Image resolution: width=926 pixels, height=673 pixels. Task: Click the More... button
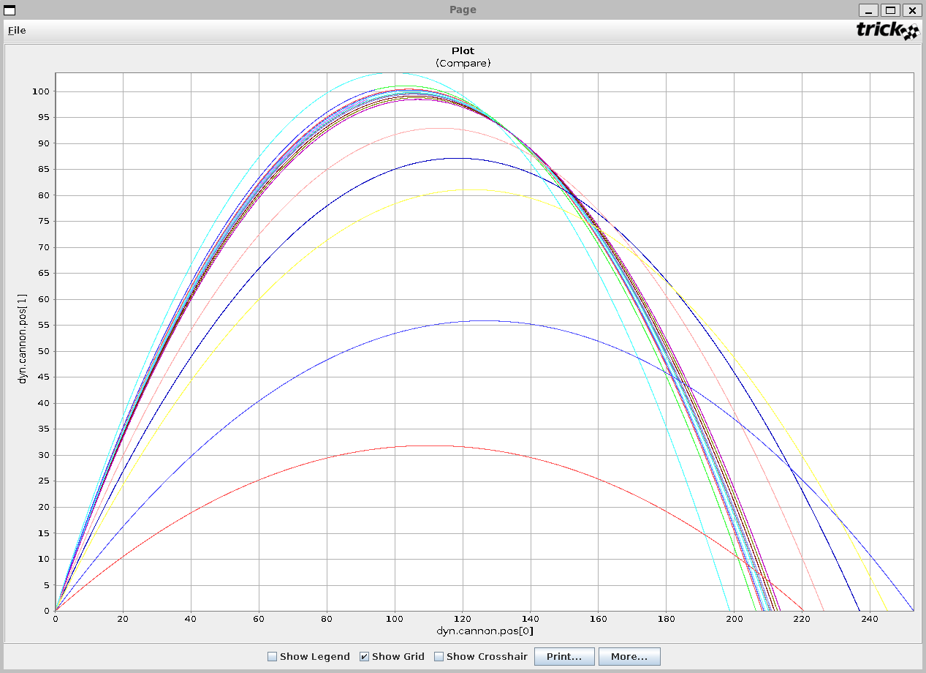click(x=629, y=656)
